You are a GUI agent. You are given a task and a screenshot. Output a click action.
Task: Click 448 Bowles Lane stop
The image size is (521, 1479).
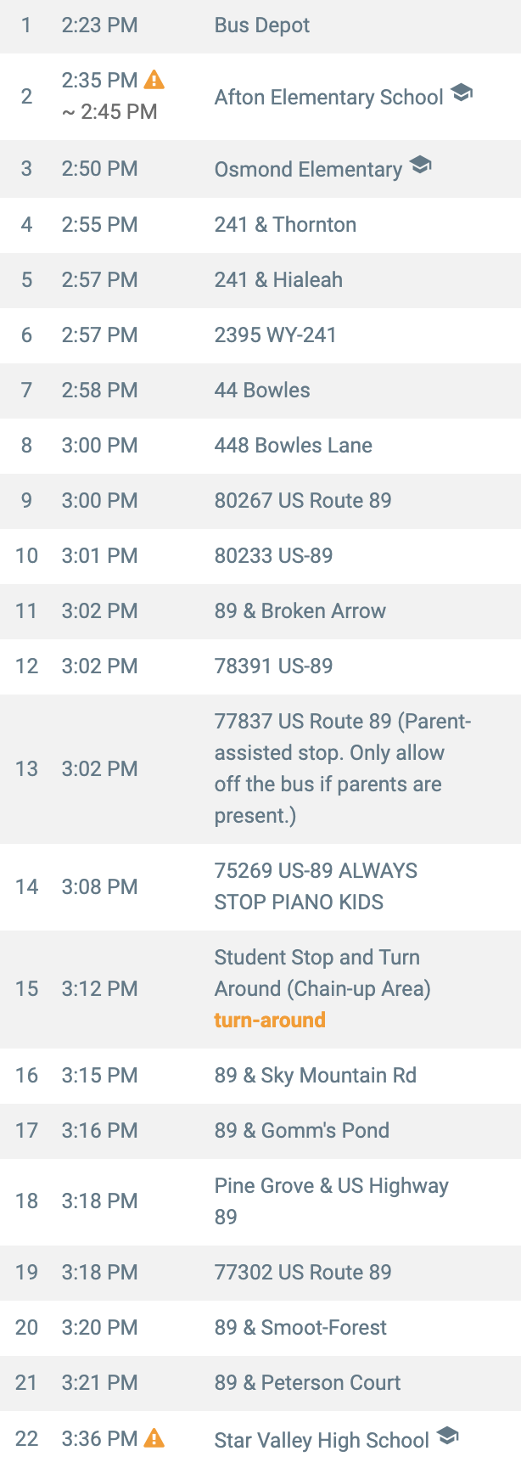click(293, 446)
